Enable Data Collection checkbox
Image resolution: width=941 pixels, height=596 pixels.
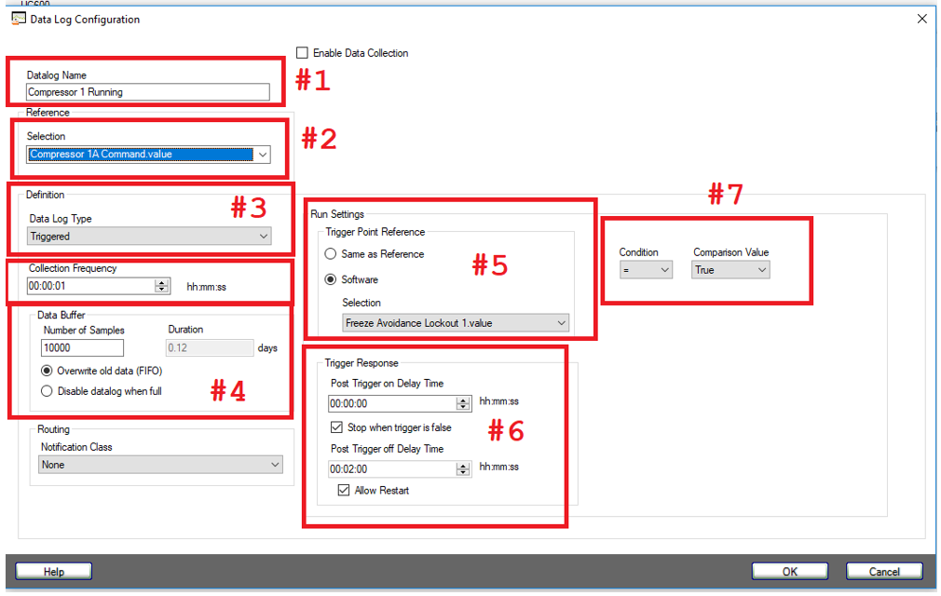pyautogui.click(x=303, y=53)
